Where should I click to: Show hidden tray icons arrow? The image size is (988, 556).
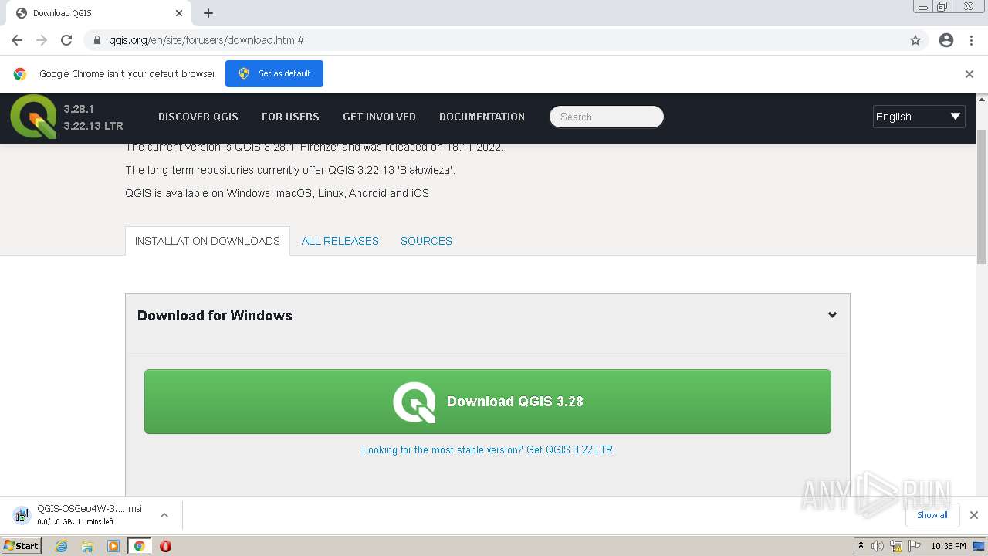(861, 546)
